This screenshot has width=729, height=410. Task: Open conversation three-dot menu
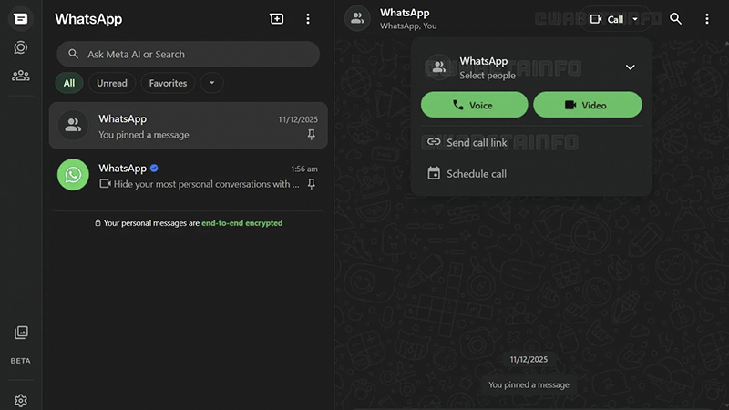(707, 18)
